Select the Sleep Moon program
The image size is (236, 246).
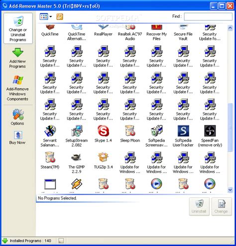tap(130, 134)
